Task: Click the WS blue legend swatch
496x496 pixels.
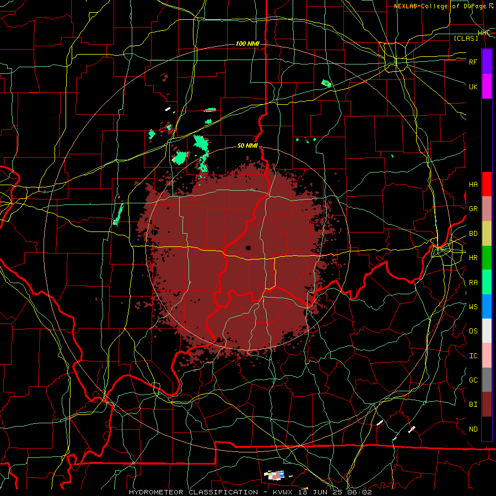Action: [487, 306]
